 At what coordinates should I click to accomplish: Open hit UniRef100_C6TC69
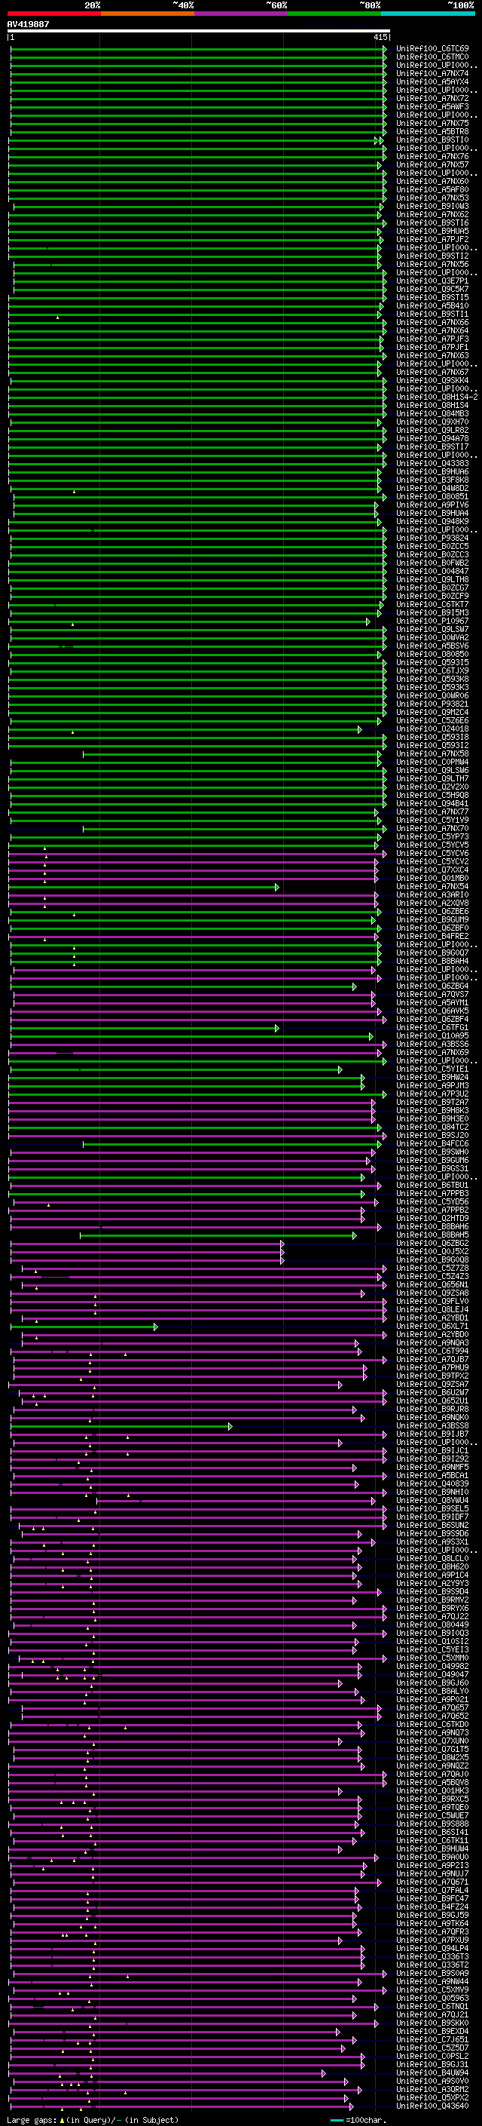click(x=432, y=49)
